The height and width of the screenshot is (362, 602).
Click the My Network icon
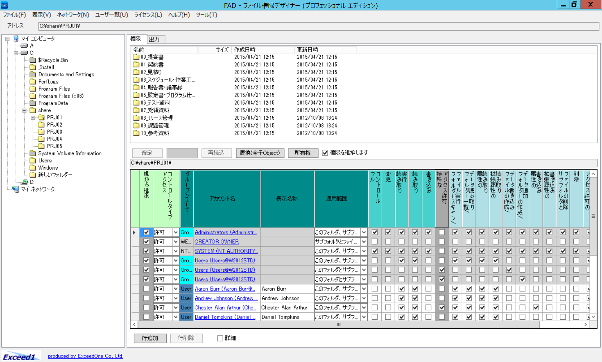16,189
